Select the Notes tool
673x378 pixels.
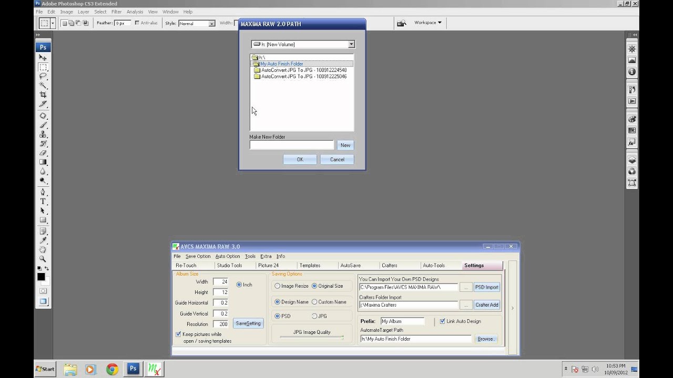(x=43, y=231)
